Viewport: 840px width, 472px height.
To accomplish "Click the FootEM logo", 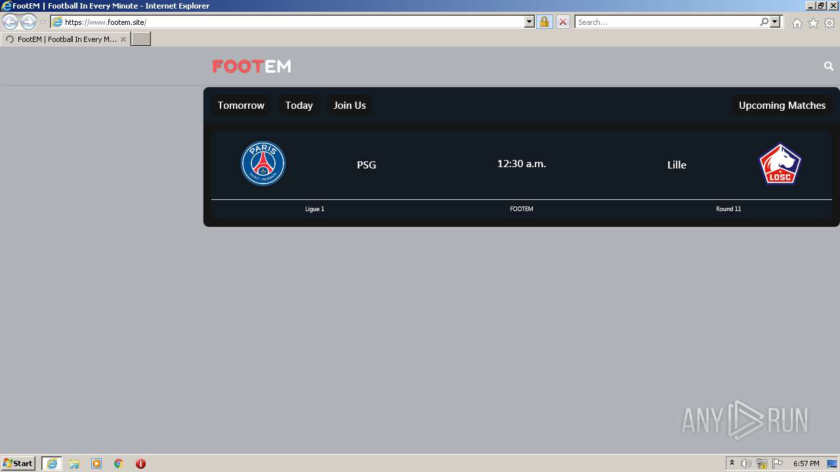I will 251,66.
